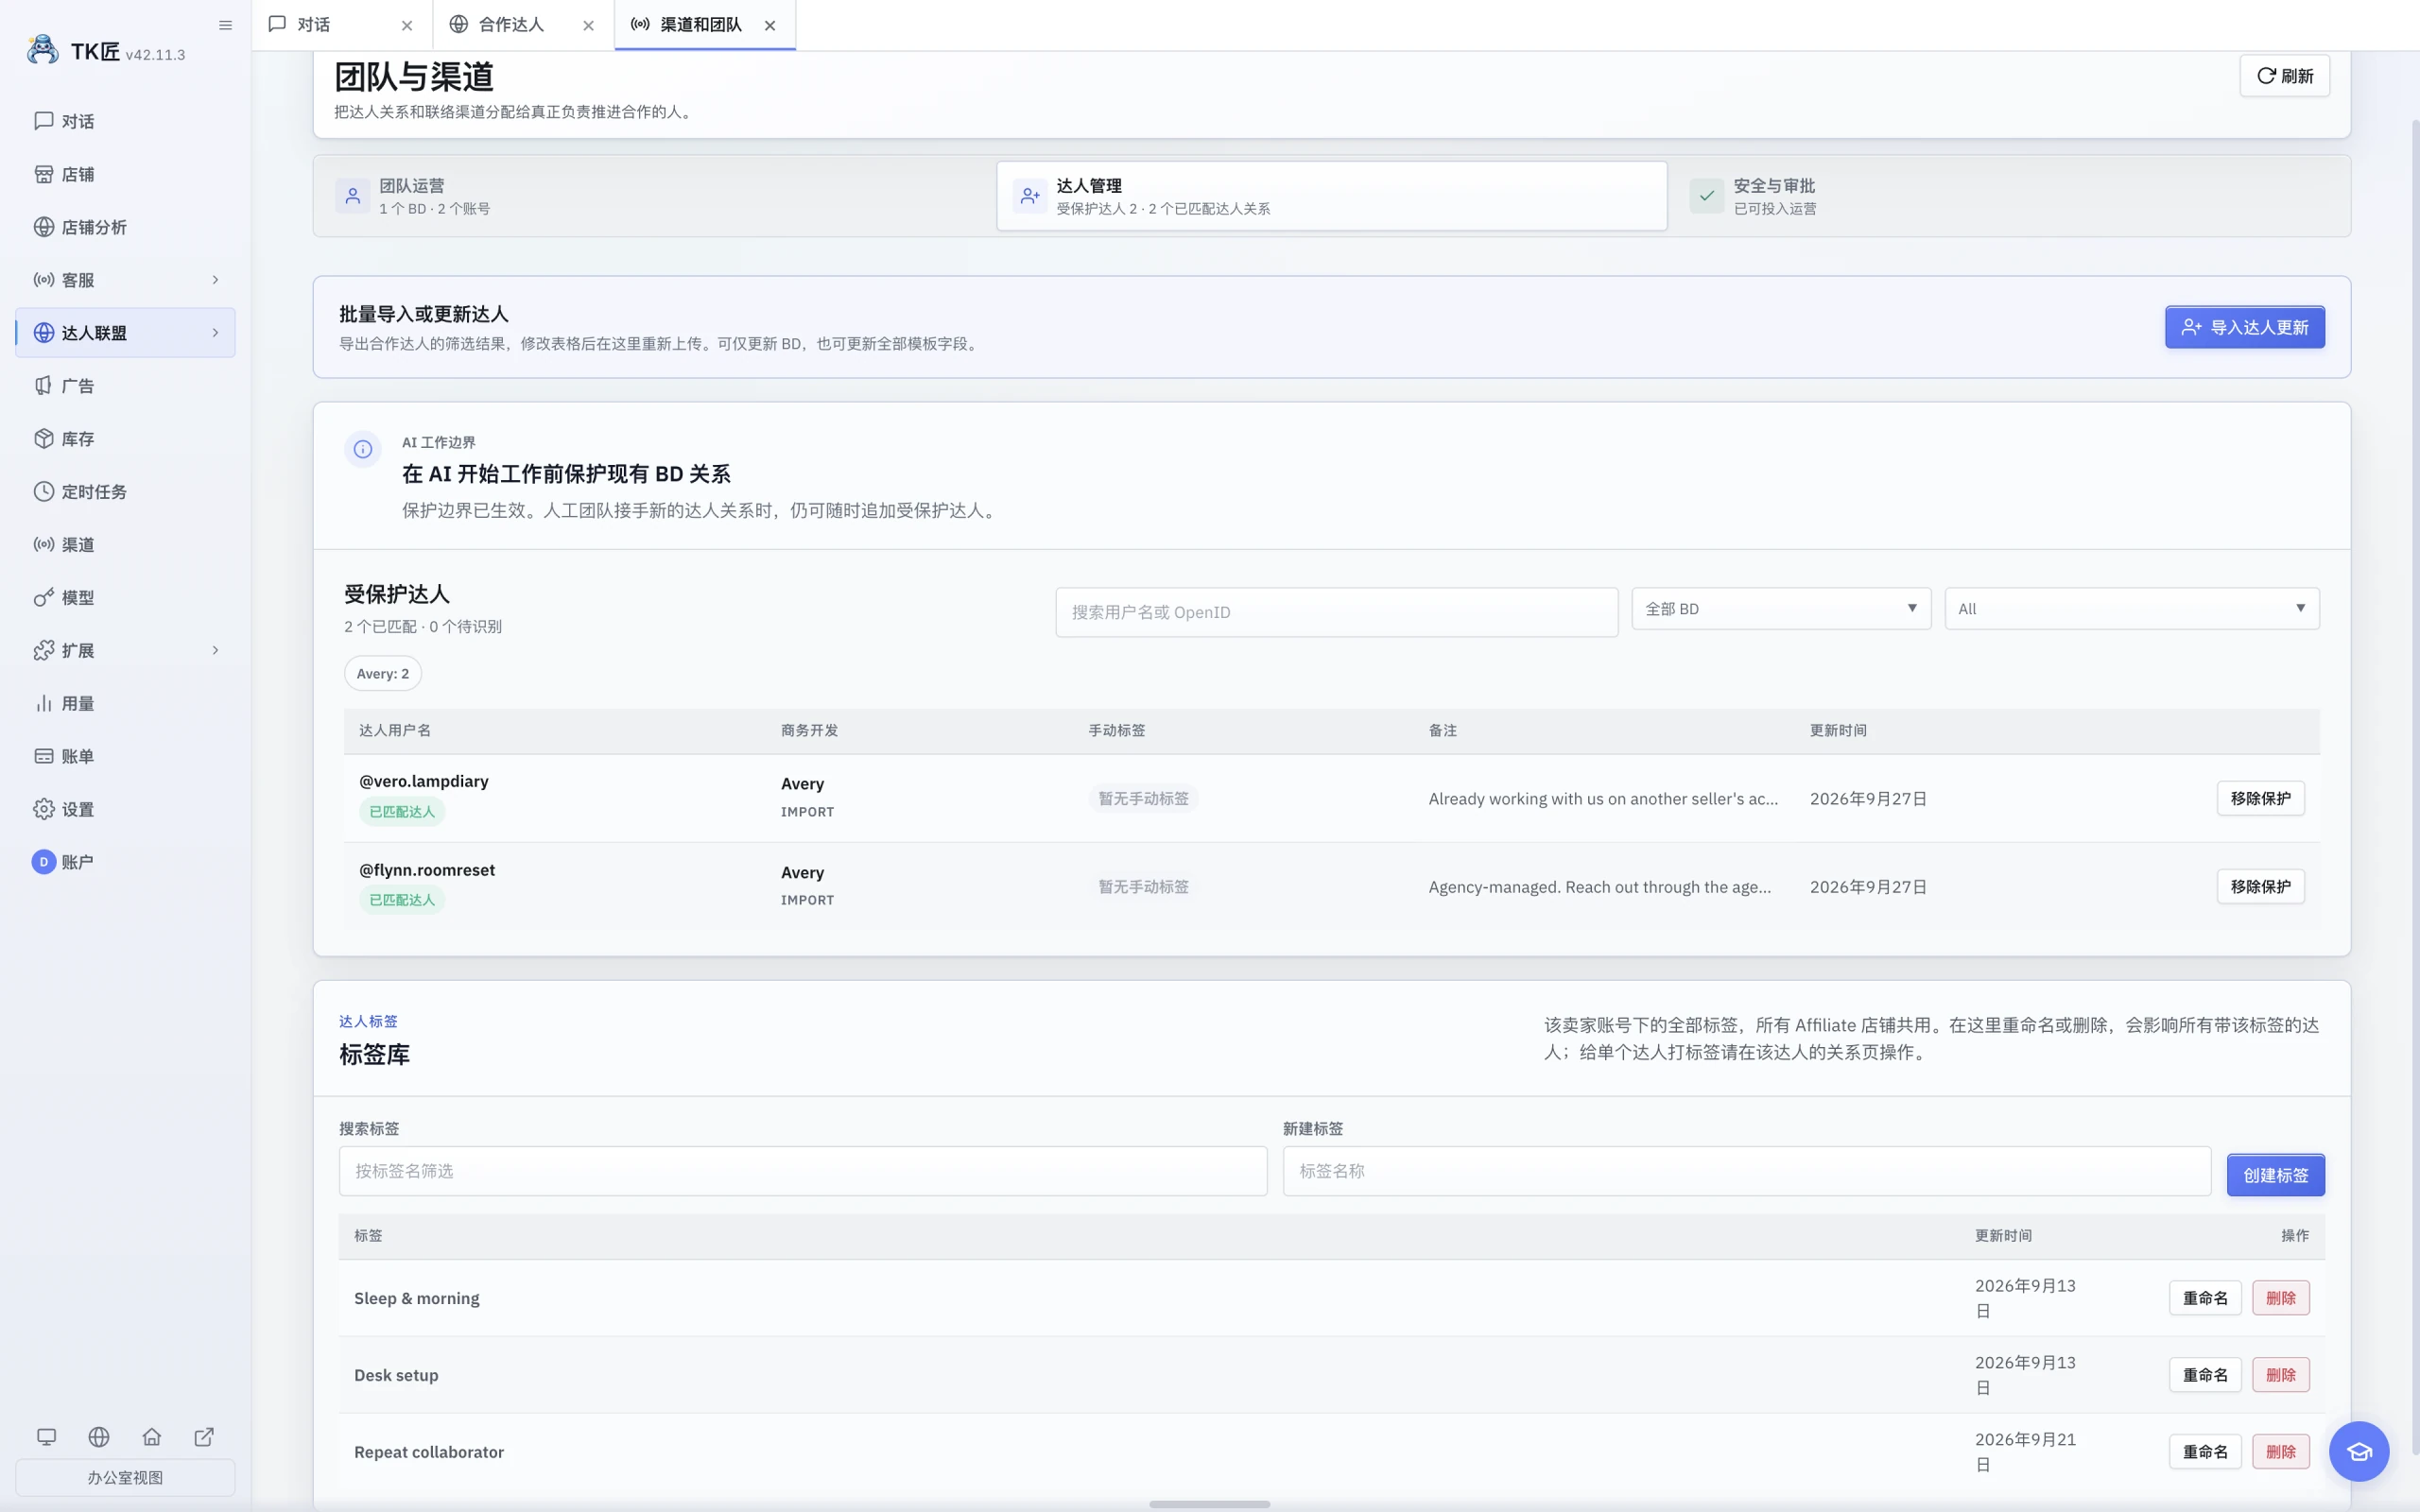2420x1512 pixels.
Task: Click the globe icon in the sidebar footer
Action: (x=99, y=1437)
